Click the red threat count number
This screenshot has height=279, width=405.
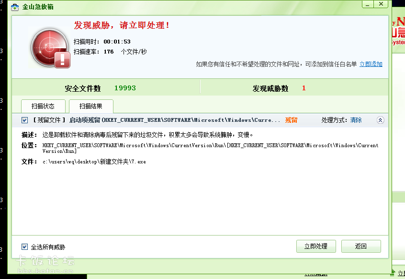tap(304, 88)
